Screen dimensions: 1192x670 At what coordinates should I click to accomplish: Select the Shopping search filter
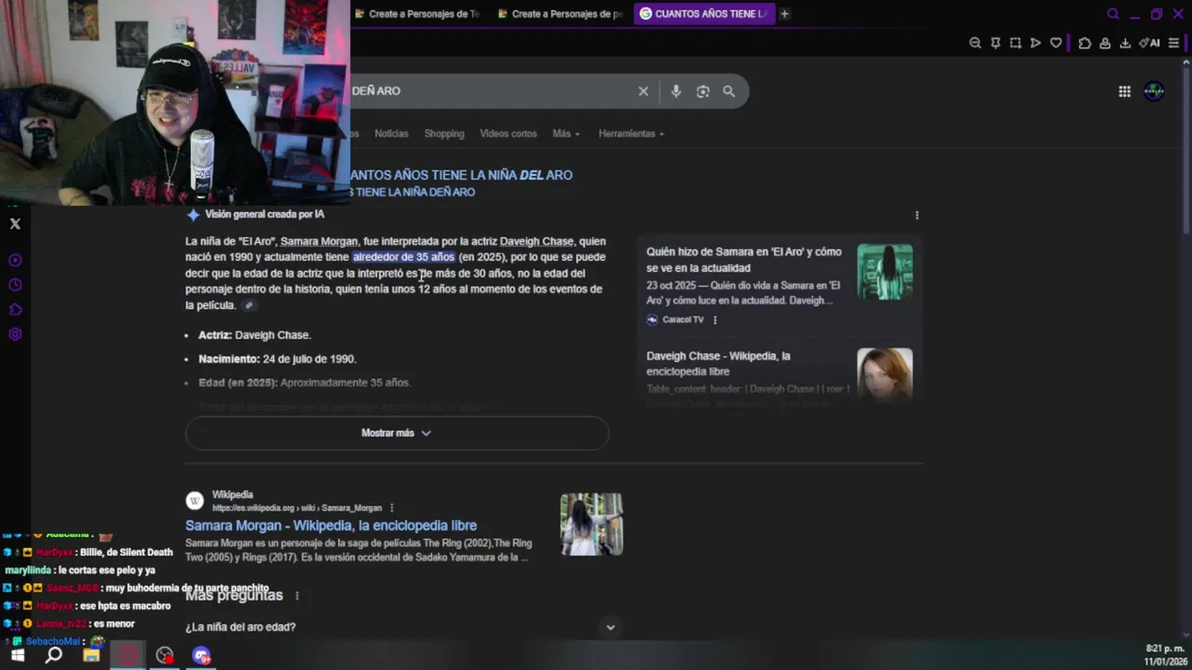point(444,134)
